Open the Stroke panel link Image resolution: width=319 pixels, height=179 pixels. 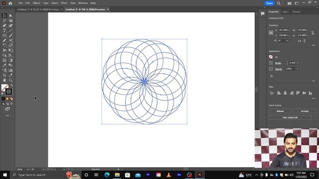(x=278, y=63)
